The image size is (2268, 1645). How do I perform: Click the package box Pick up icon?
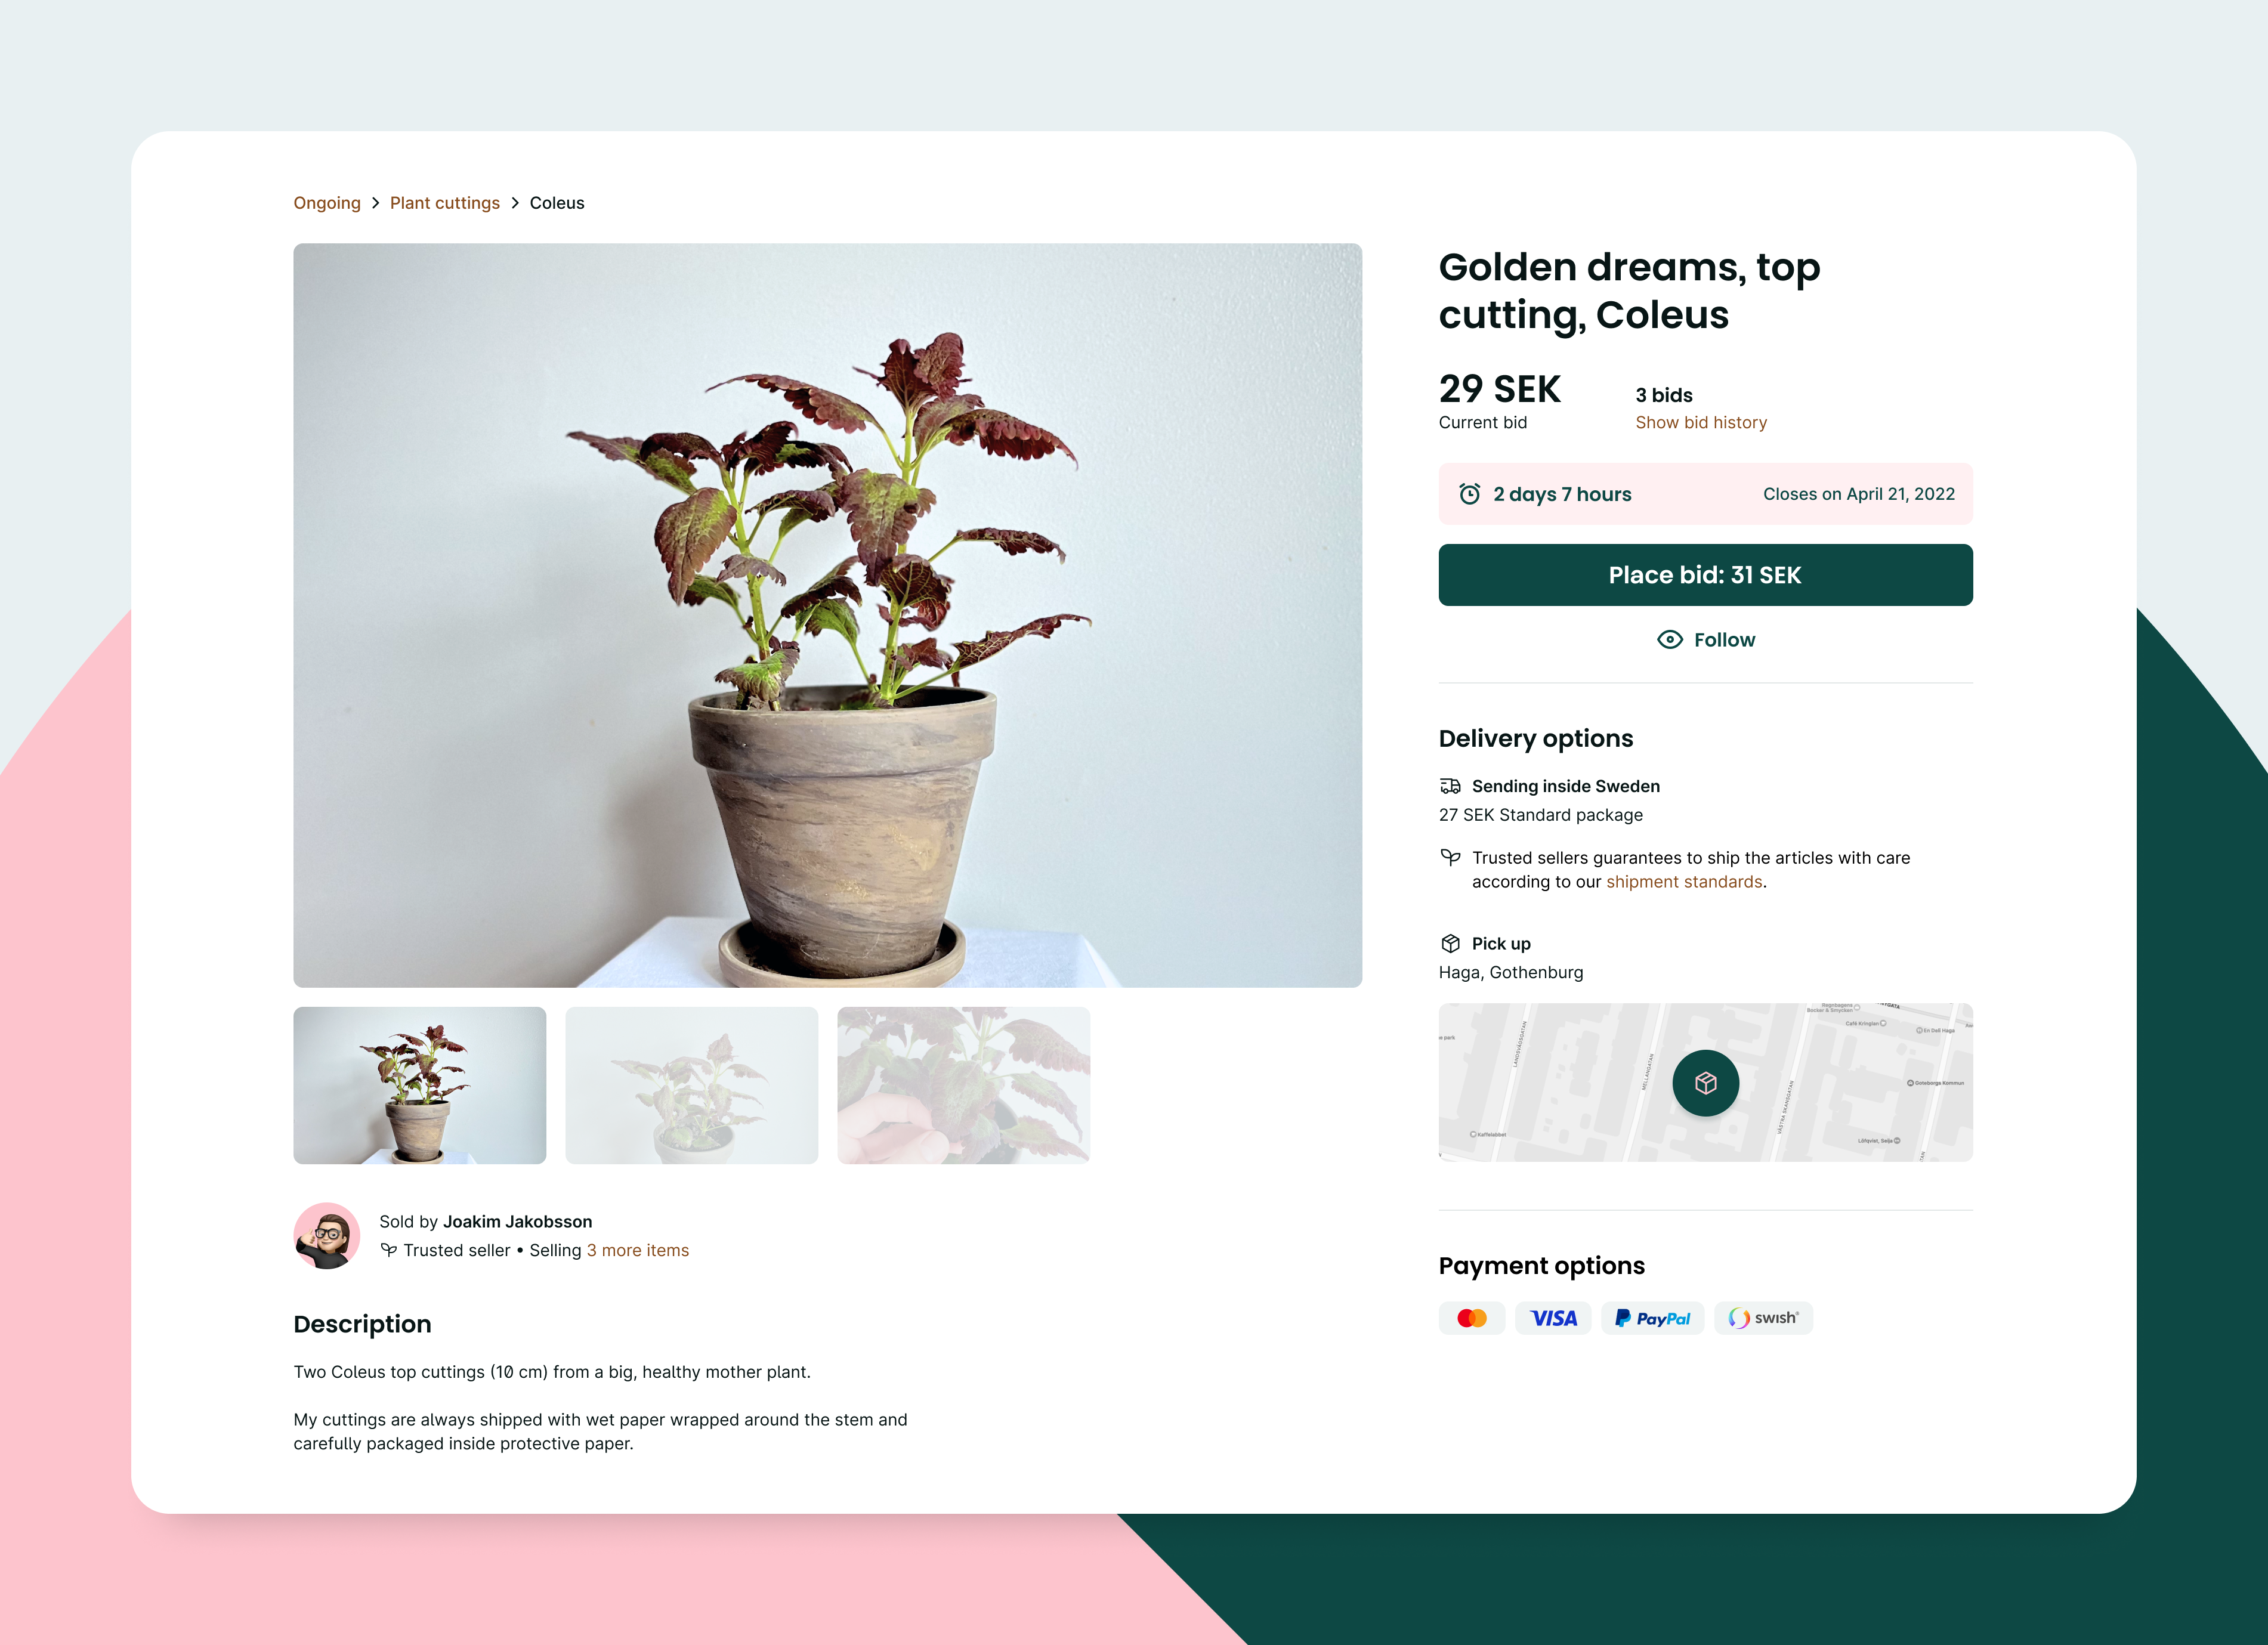1450,943
